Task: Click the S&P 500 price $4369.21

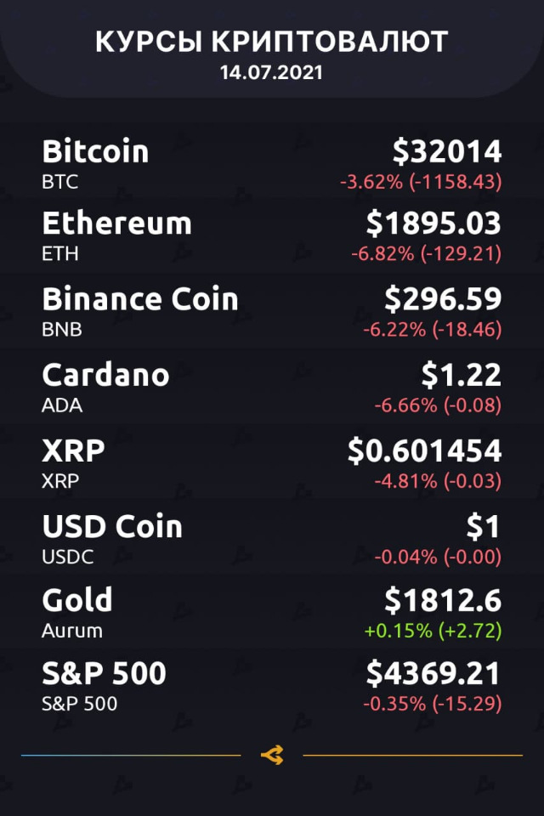Action: click(433, 673)
